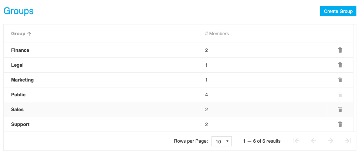Open the Rows per Page dropdown

[x=221, y=141]
